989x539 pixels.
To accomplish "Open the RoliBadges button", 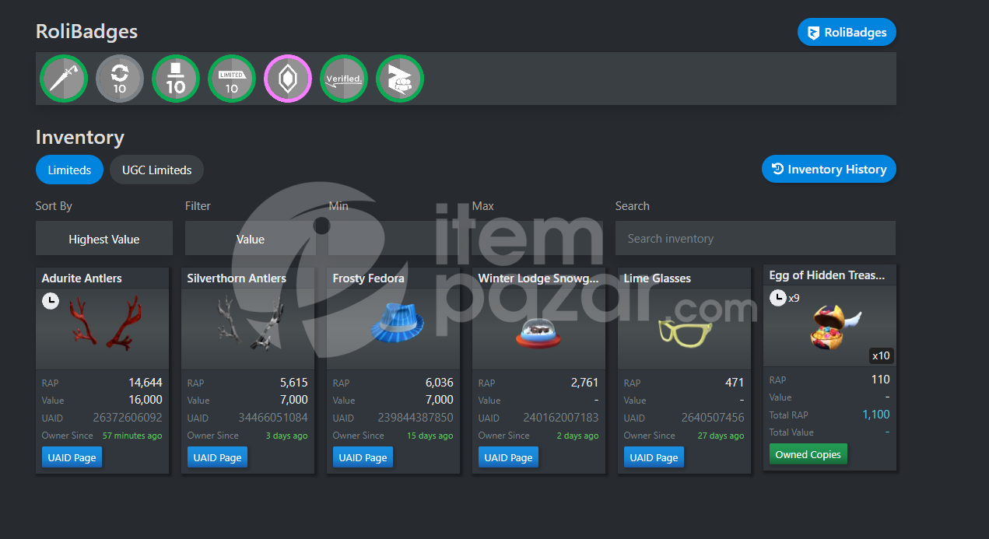I will click(847, 33).
